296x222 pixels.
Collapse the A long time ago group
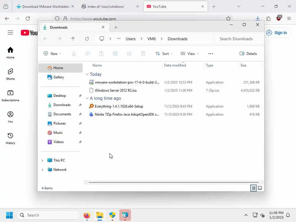pyautogui.click(x=87, y=98)
